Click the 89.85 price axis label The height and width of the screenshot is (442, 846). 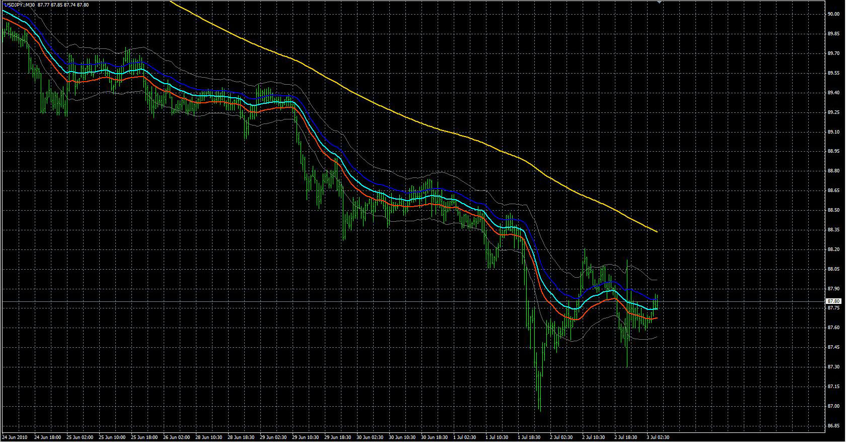[833, 34]
